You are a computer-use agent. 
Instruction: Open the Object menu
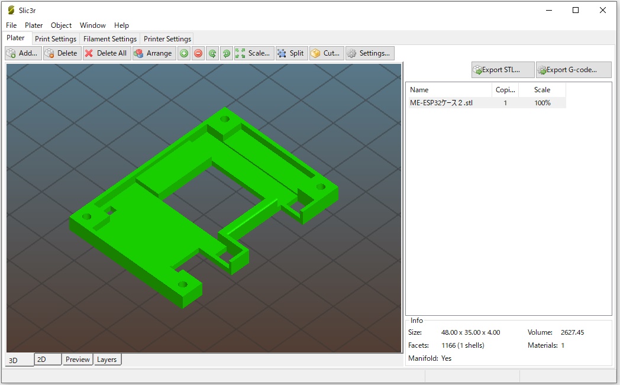61,25
